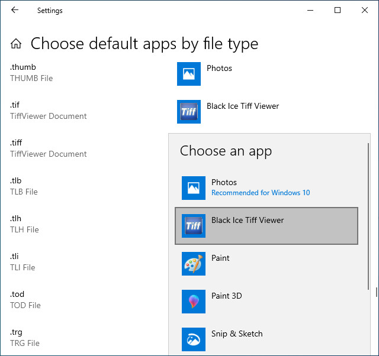Pick Paint 3D from the app list
Screen dimensions: 379x356
(266, 302)
